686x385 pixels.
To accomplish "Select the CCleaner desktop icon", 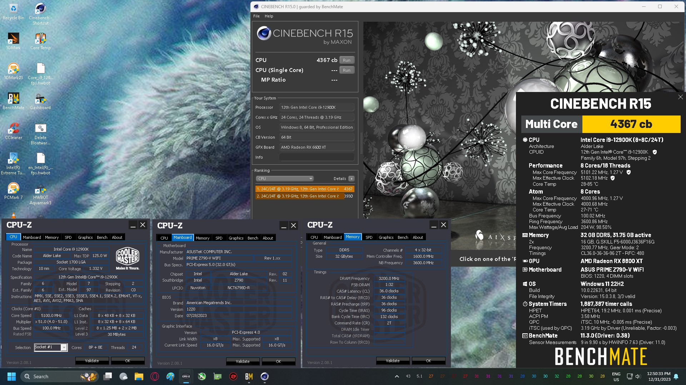I will click(x=13, y=131).
